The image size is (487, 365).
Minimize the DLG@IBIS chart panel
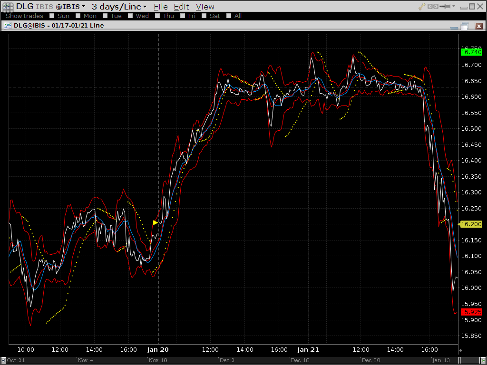454,28
